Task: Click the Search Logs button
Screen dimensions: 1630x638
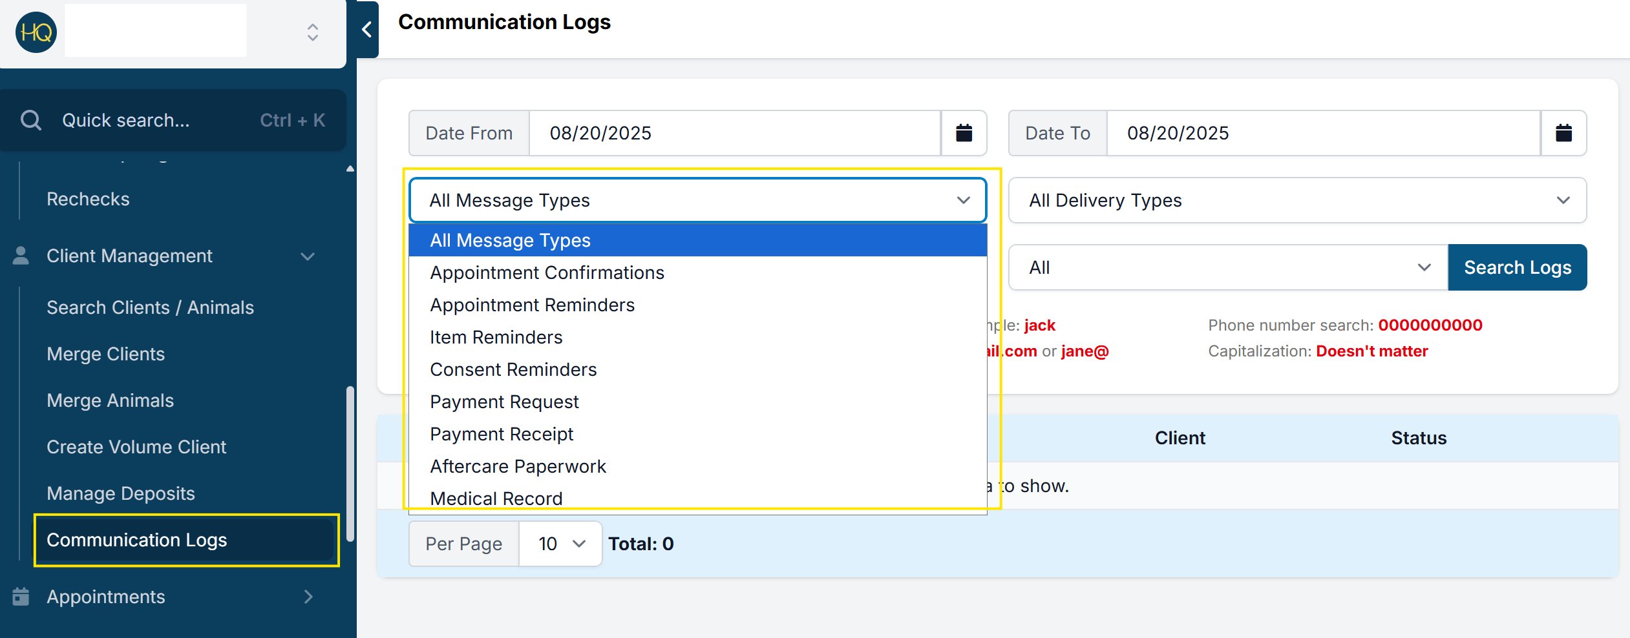Action: (x=1517, y=267)
